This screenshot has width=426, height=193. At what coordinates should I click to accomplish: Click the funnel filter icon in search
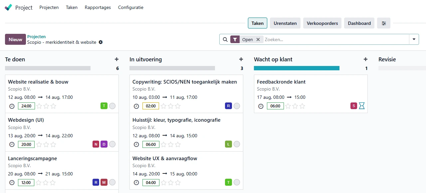(x=235, y=39)
